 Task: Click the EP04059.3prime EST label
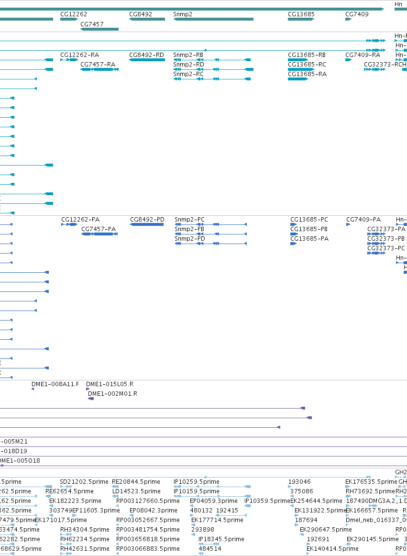214,501
